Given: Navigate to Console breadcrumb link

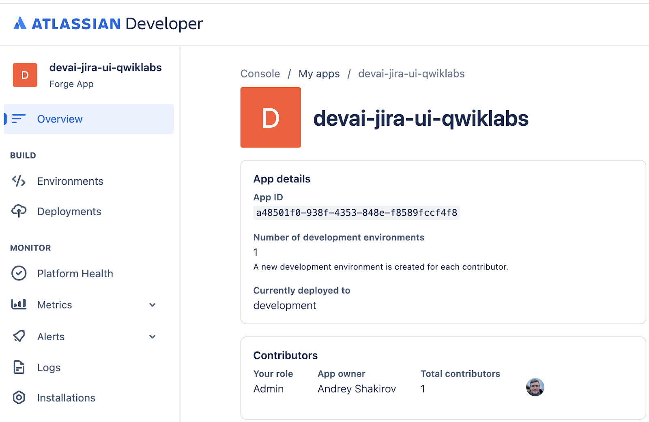Looking at the screenshot, I should point(260,74).
